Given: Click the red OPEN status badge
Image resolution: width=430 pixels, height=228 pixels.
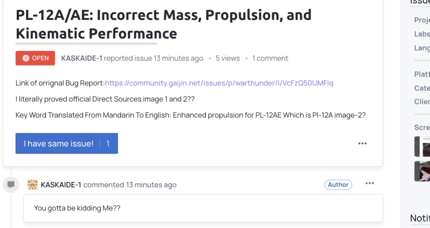Looking at the screenshot, I should tap(35, 58).
